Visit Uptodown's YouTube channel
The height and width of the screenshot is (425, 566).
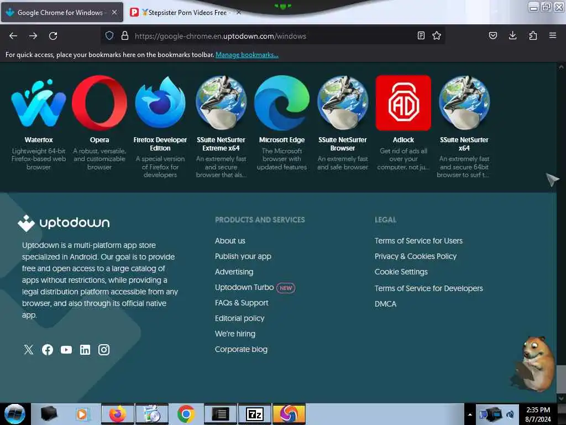[x=66, y=350]
